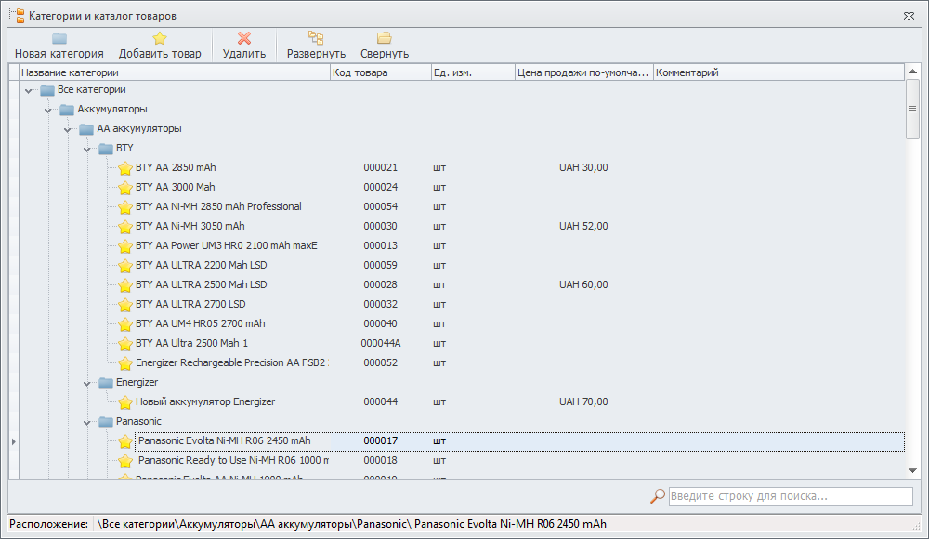Click the Collapse all folder icon
929x539 pixels.
(385, 38)
